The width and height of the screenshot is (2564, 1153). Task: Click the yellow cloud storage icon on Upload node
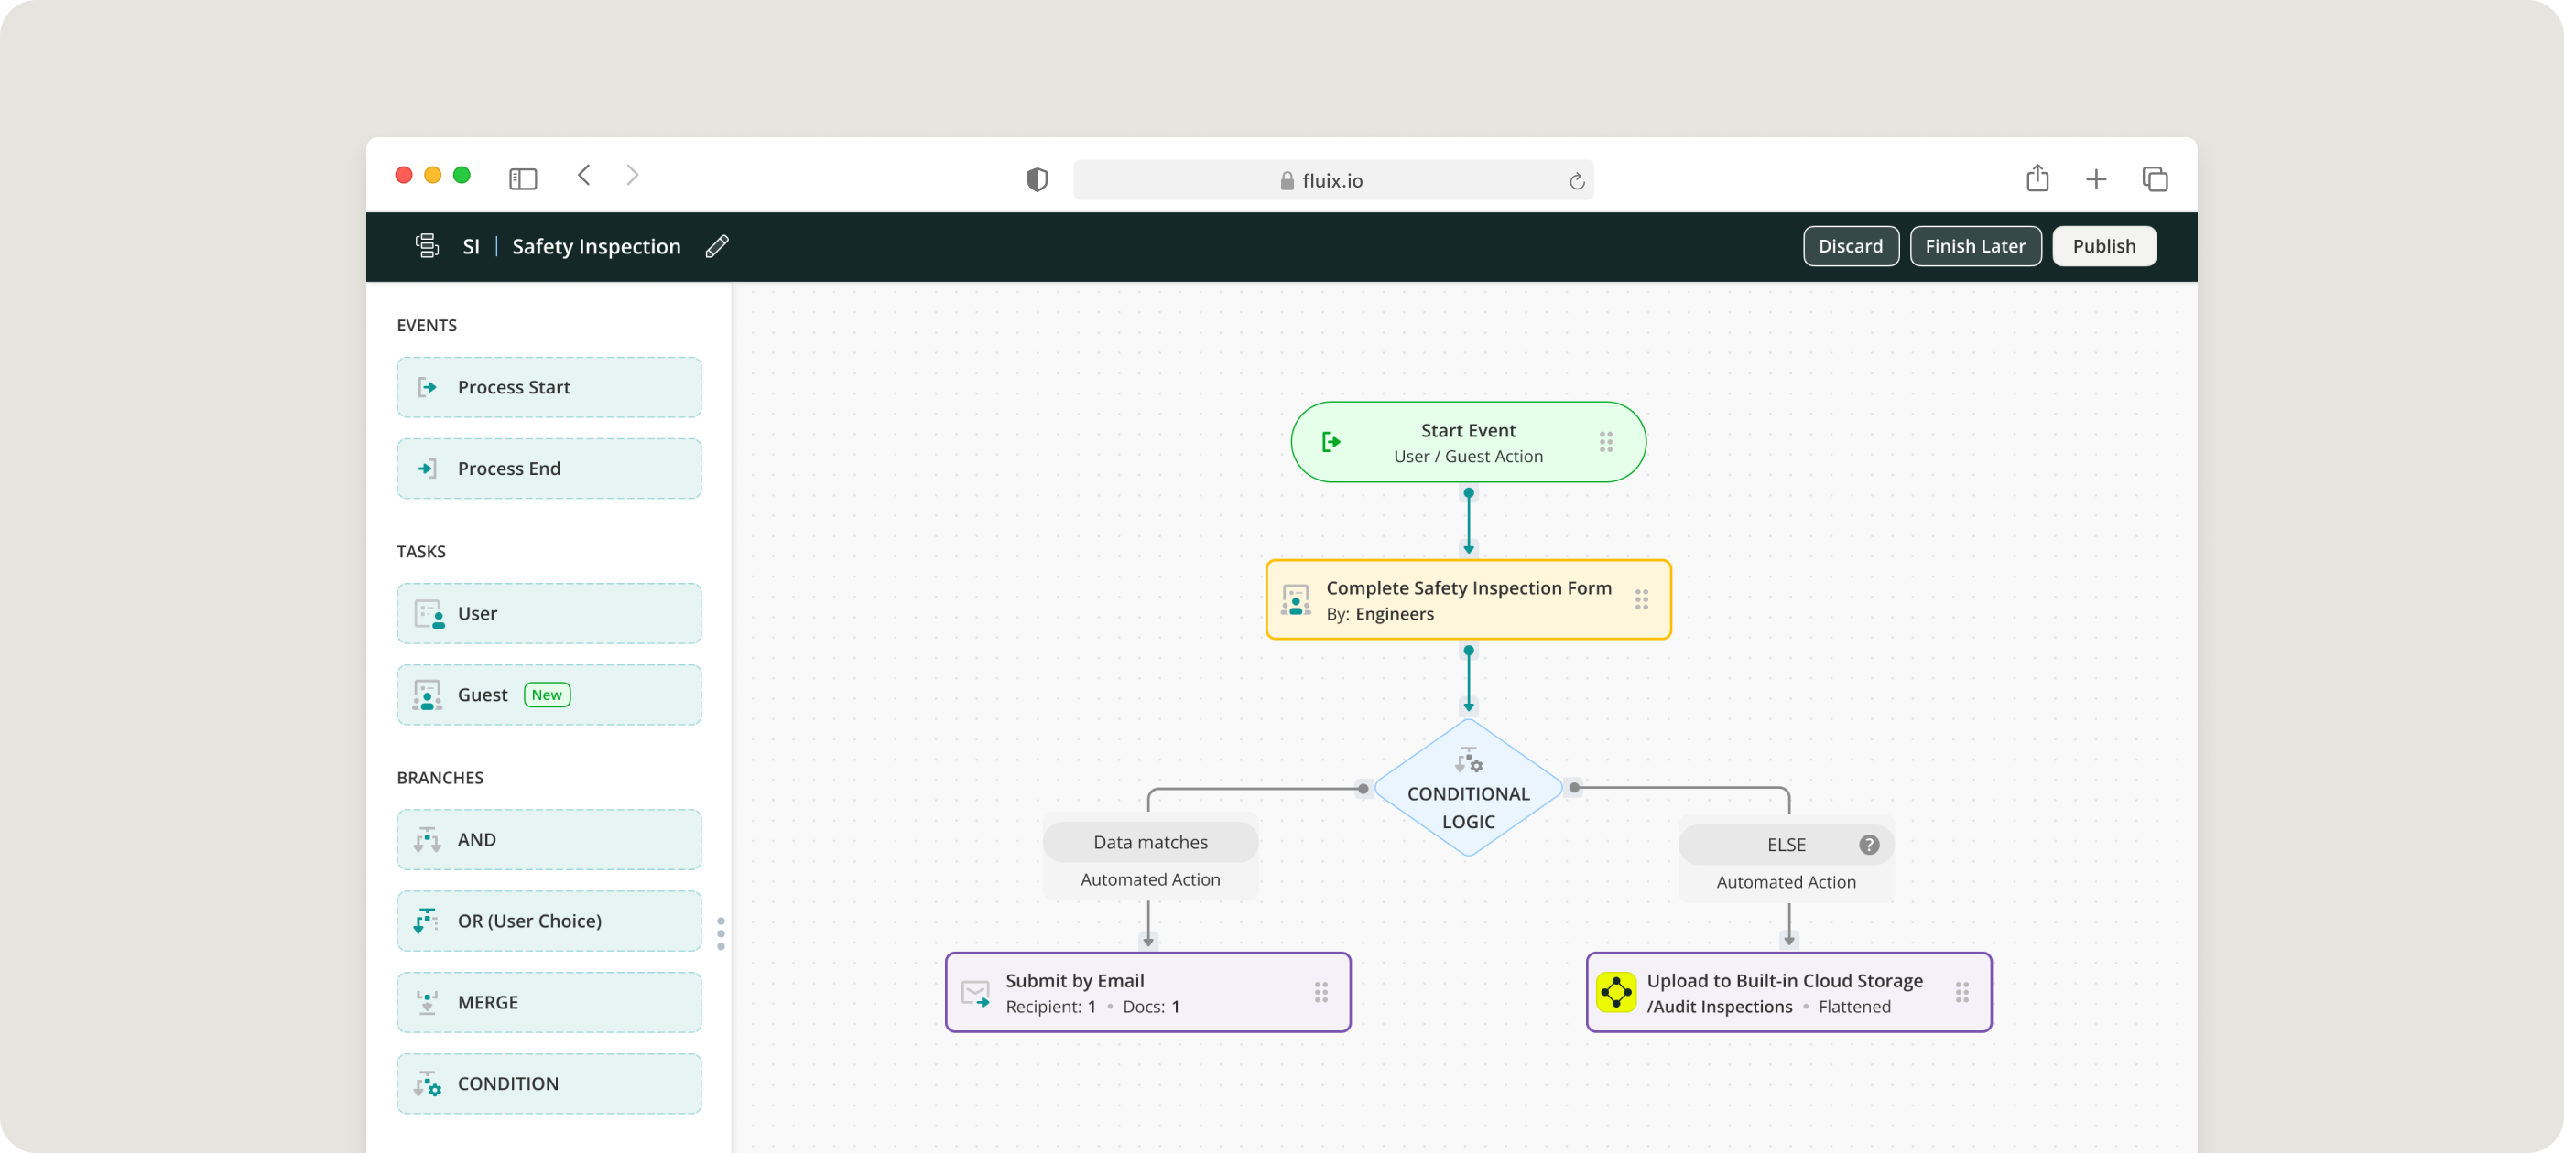[x=1615, y=992]
